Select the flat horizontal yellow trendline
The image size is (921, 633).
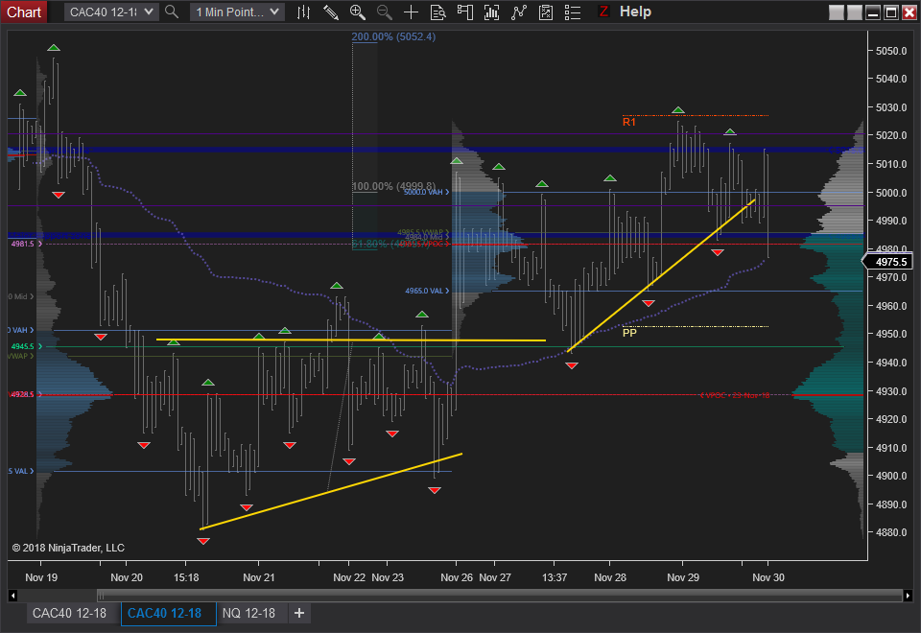pos(351,340)
